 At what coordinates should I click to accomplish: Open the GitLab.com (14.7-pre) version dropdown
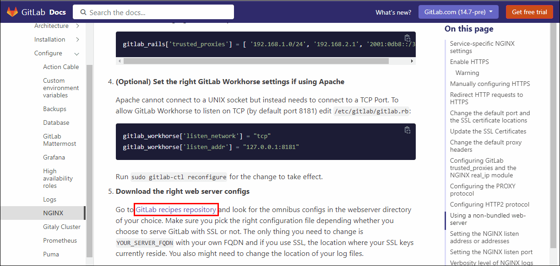(459, 12)
